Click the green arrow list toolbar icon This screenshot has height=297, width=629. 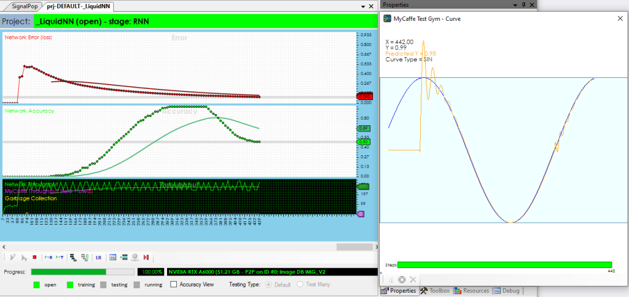coord(123,258)
